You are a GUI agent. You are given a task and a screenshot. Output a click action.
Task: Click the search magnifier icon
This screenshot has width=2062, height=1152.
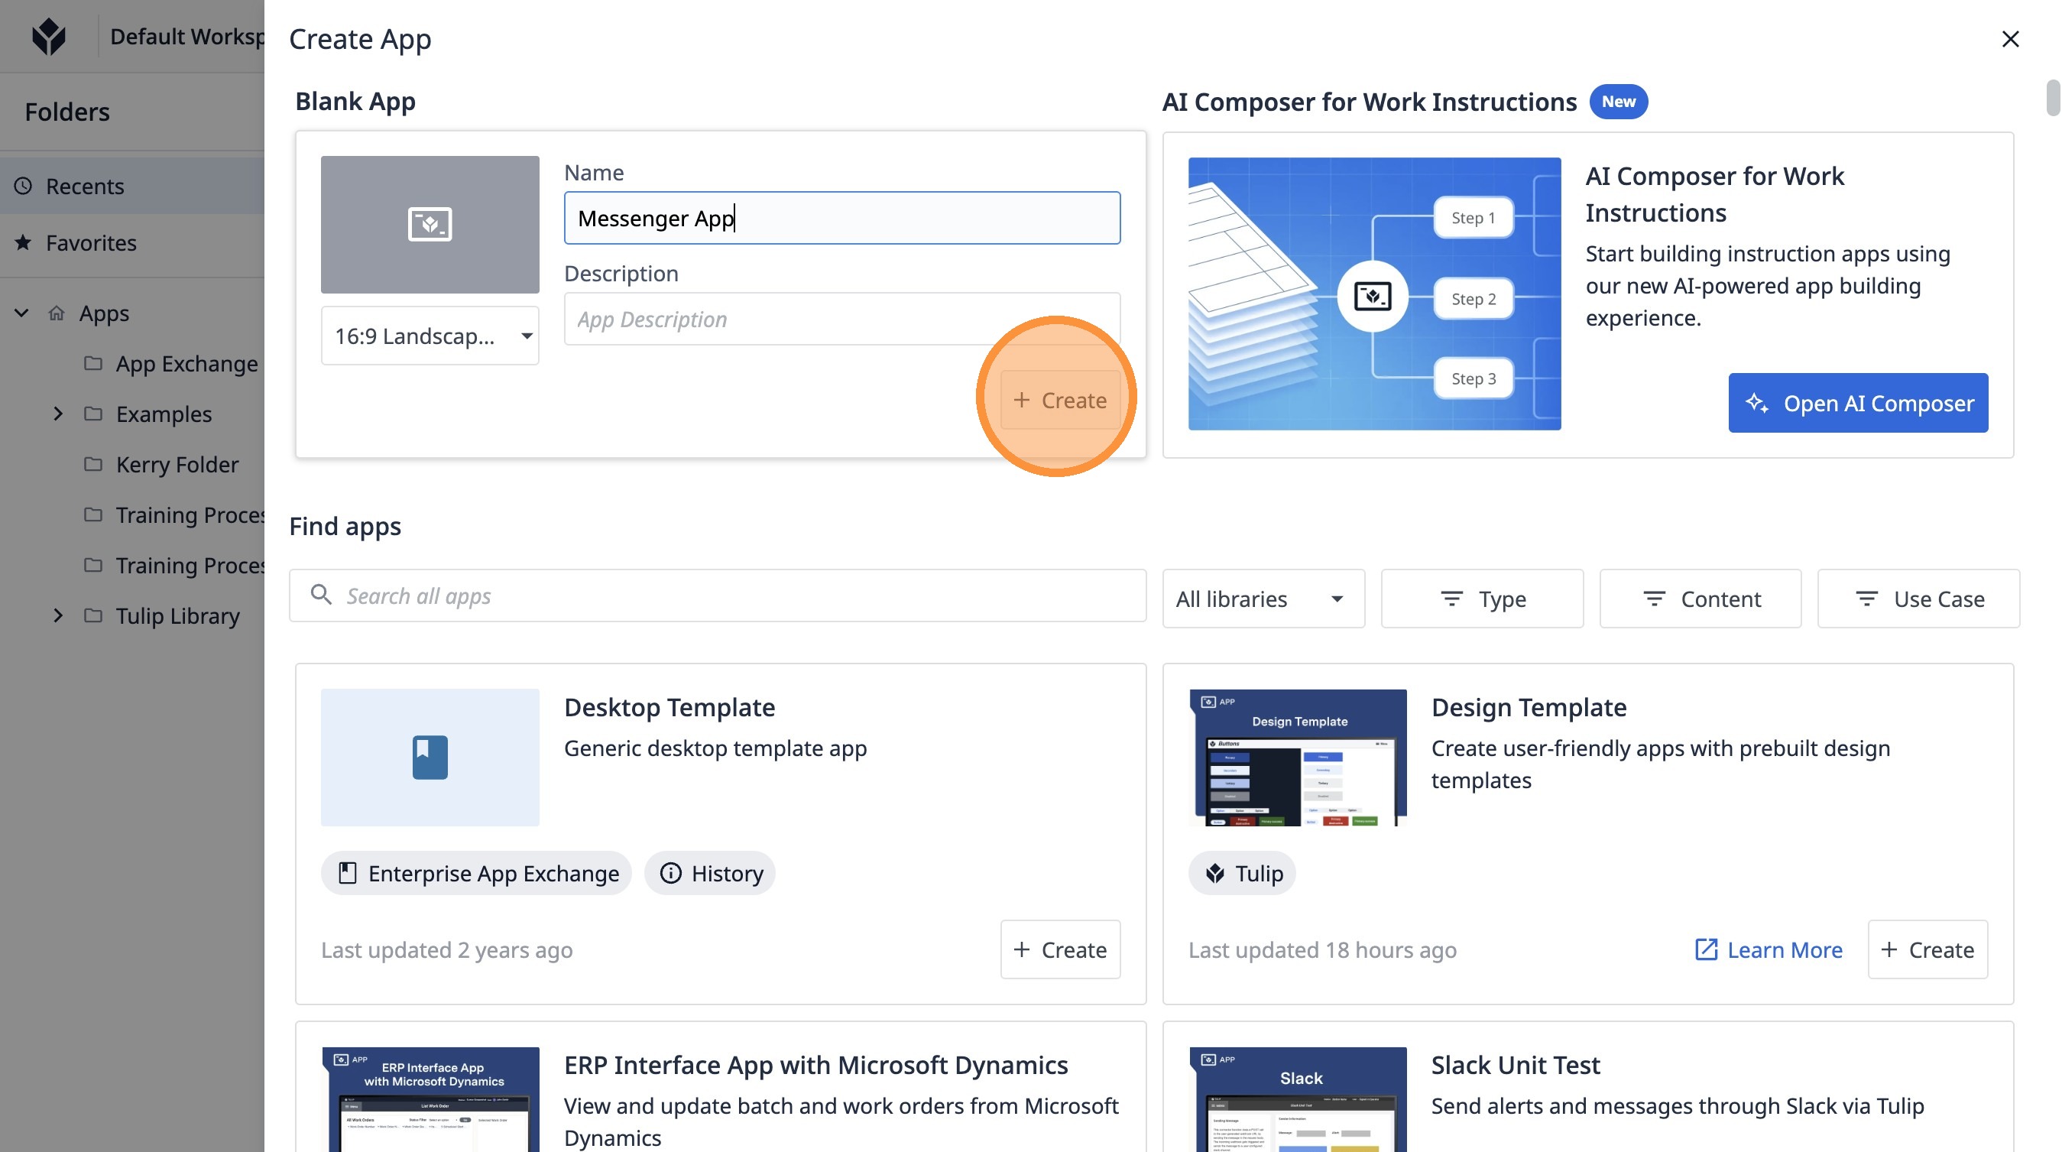pyautogui.click(x=321, y=595)
